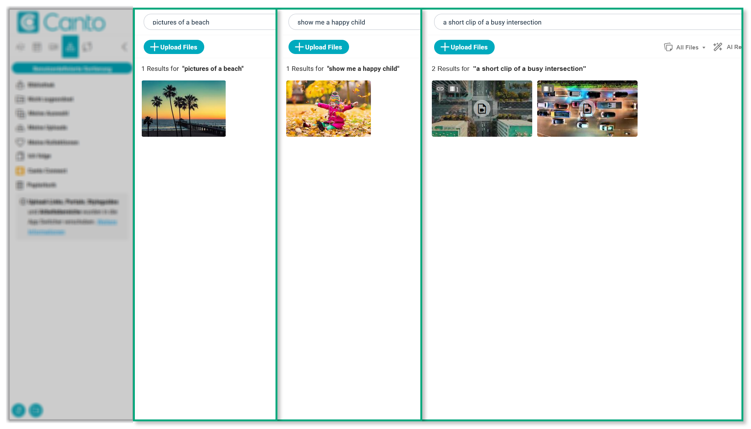
Task: Open the colorful night traffic video thumbnail
Action: (x=587, y=108)
